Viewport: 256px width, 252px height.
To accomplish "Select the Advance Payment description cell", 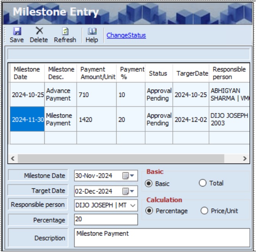I will 60,95.
